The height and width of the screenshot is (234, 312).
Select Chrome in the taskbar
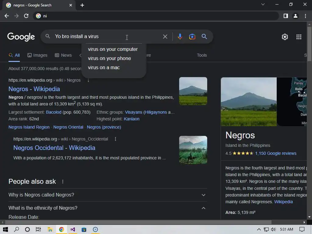click(61, 229)
